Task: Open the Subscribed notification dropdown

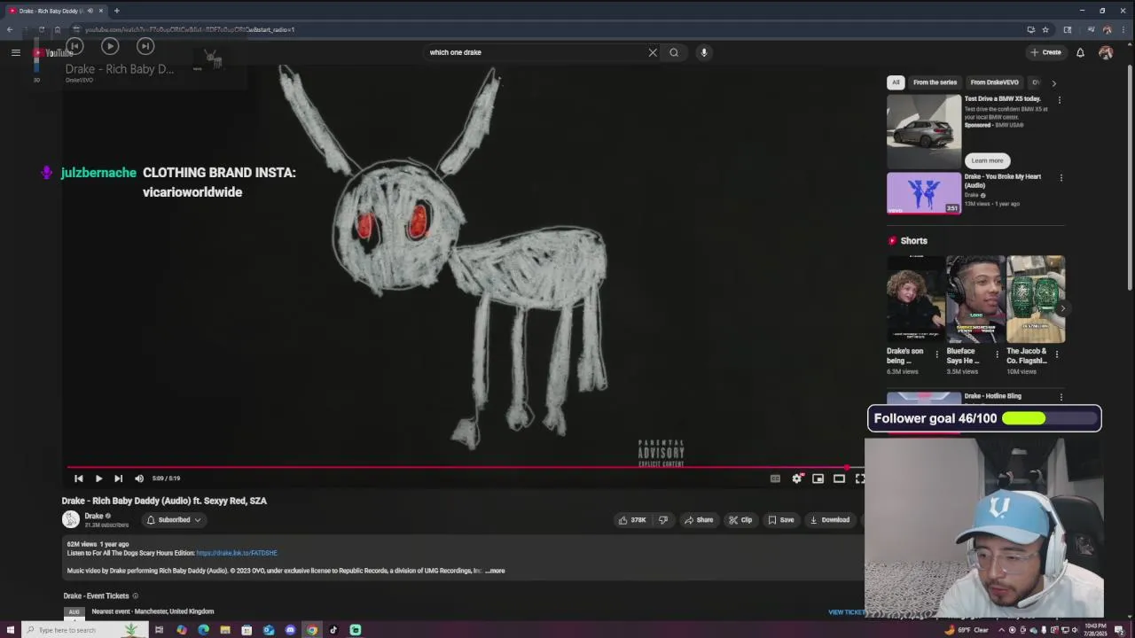Action: point(174,520)
